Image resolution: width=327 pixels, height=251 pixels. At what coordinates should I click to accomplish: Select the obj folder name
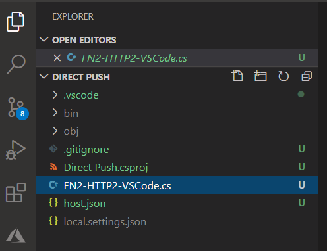coord(71,132)
